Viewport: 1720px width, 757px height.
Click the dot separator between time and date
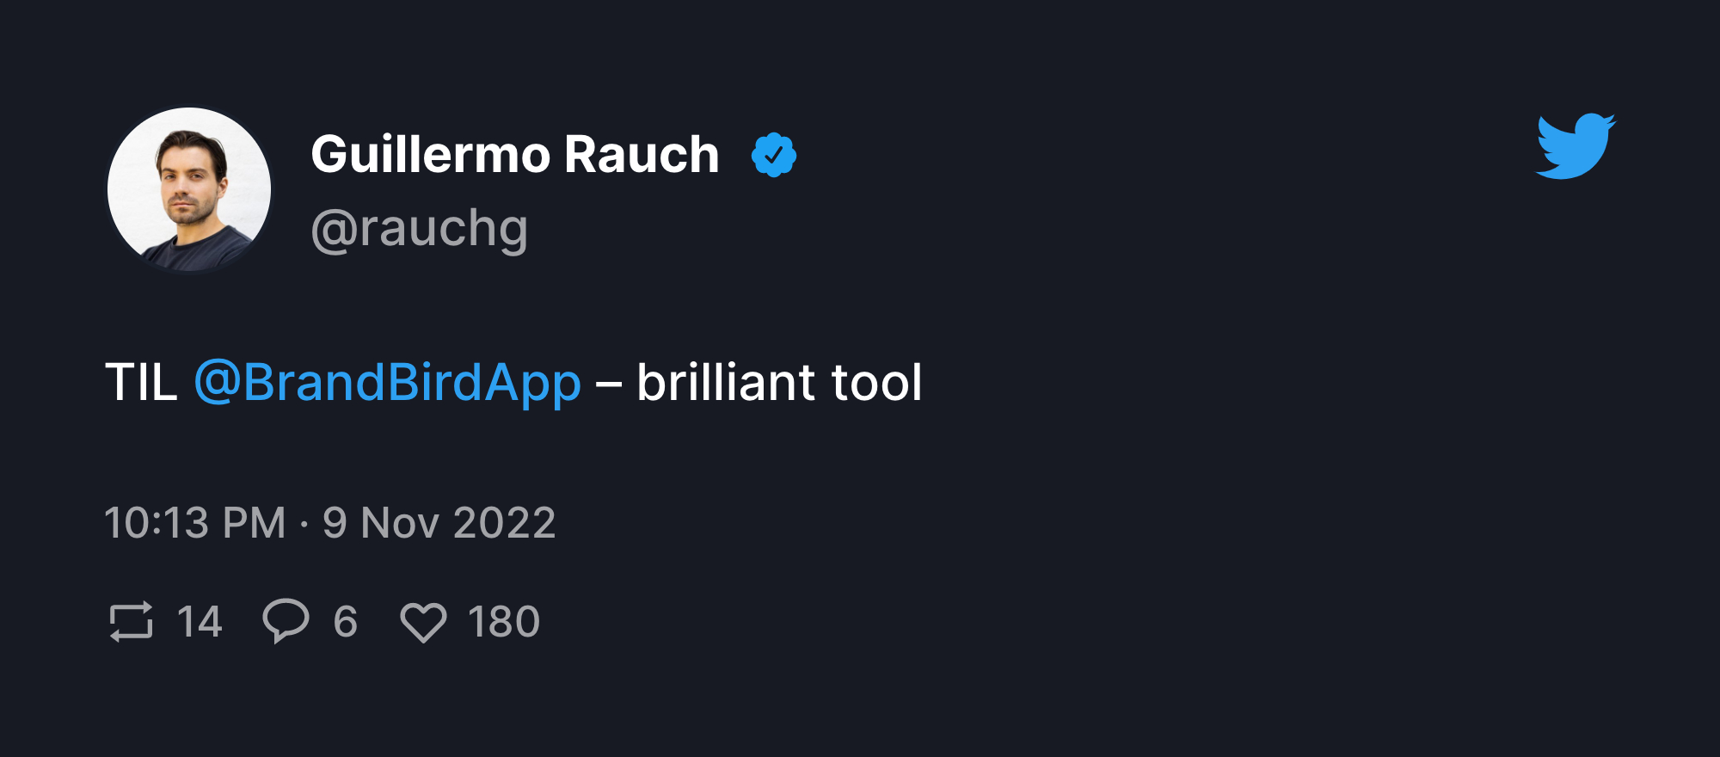[x=304, y=524]
